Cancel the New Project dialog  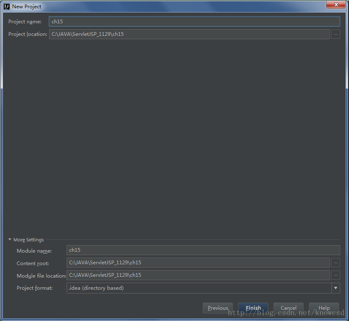point(289,308)
